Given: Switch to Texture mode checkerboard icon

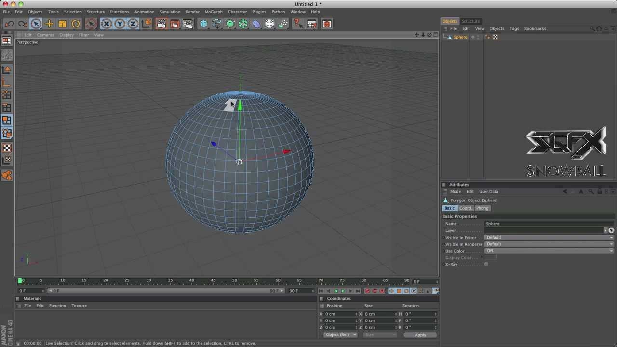Looking at the screenshot, I should point(7,148).
